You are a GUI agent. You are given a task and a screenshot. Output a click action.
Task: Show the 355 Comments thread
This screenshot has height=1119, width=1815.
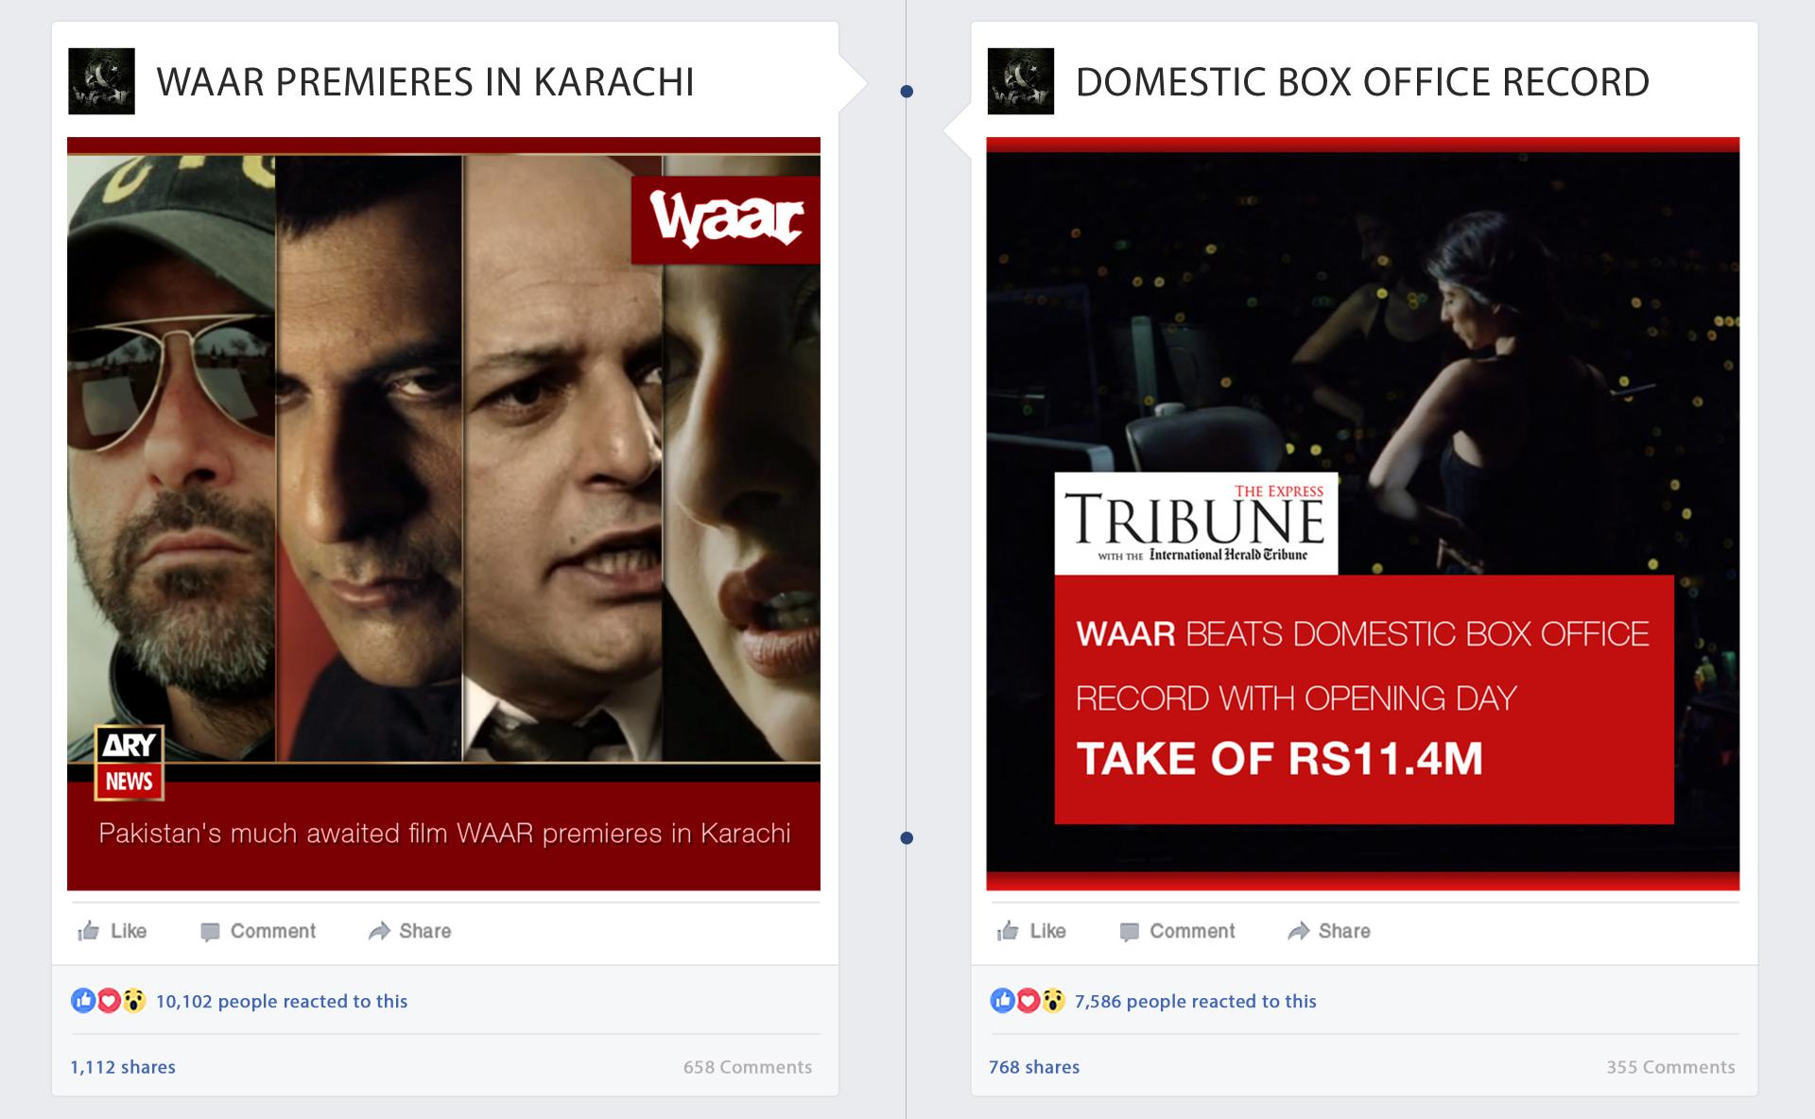(1670, 1067)
